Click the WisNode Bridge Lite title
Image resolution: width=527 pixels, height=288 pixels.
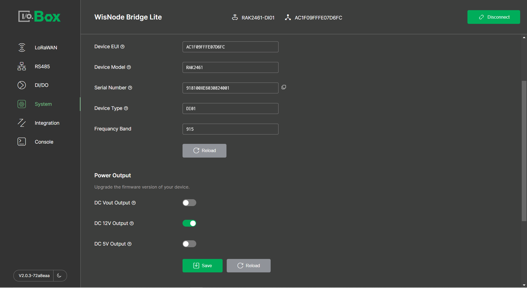(128, 17)
